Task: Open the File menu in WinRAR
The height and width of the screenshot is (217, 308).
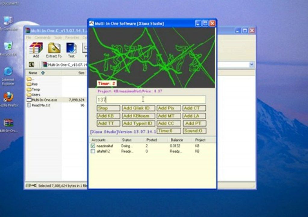Action: pyautogui.click(x=28, y=37)
